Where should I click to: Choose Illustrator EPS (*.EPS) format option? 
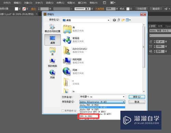(102, 112)
